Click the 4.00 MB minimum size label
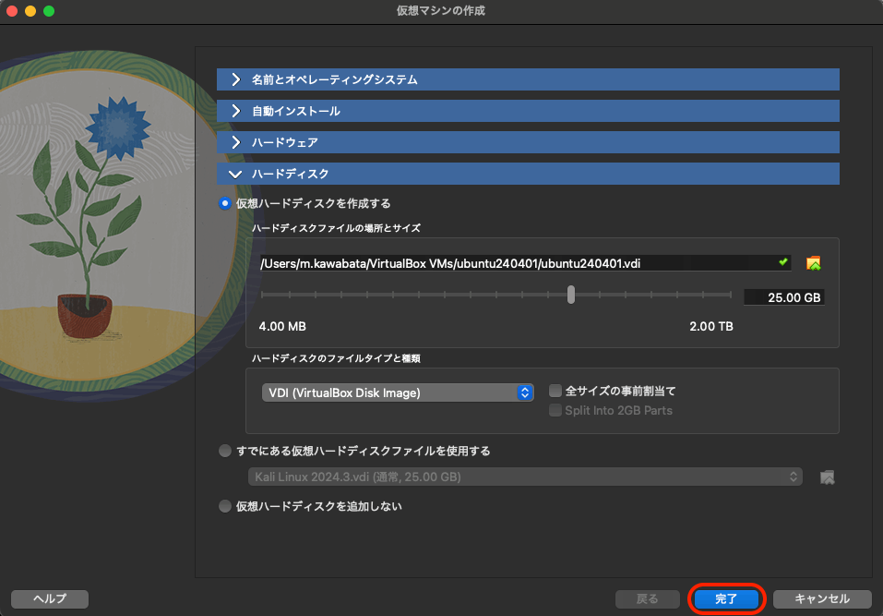This screenshot has width=883, height=616. point(282,326)
